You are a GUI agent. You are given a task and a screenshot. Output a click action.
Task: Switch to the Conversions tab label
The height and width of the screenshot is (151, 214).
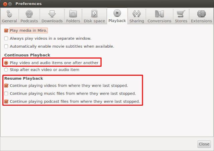pos(159,21)
